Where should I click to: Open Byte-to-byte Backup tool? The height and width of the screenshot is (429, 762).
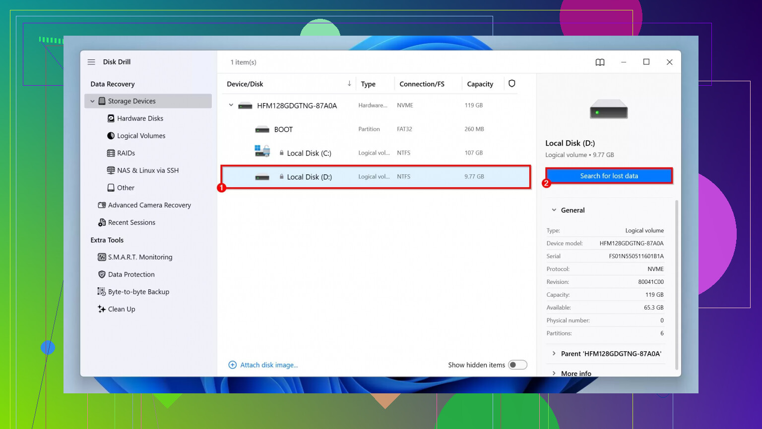pyautogui.click(x=138, y=292)
